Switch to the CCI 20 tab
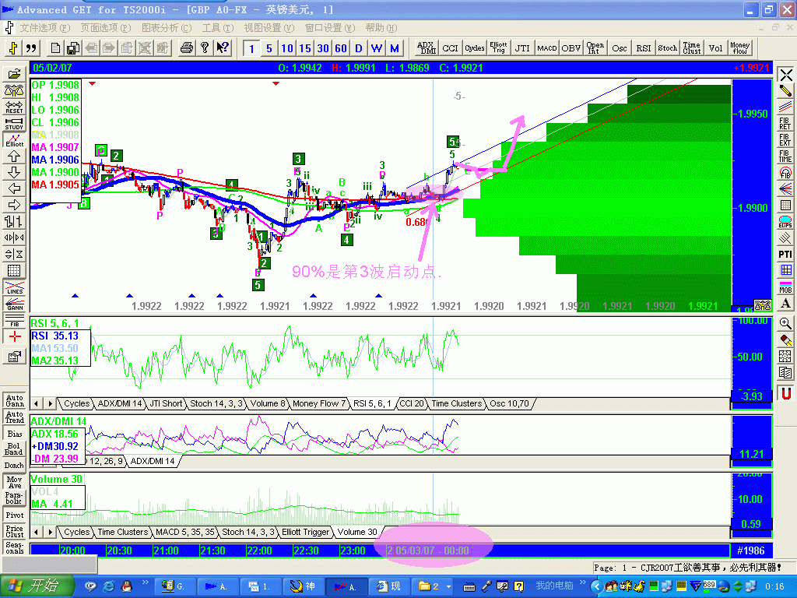This screenshot has width=797, height=598. point(411,403)
